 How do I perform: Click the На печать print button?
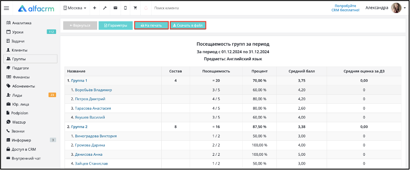point(151,26)
